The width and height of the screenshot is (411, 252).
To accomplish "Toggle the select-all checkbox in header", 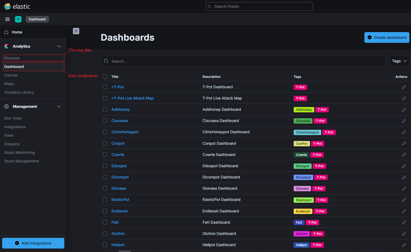I will click(105, 77).
